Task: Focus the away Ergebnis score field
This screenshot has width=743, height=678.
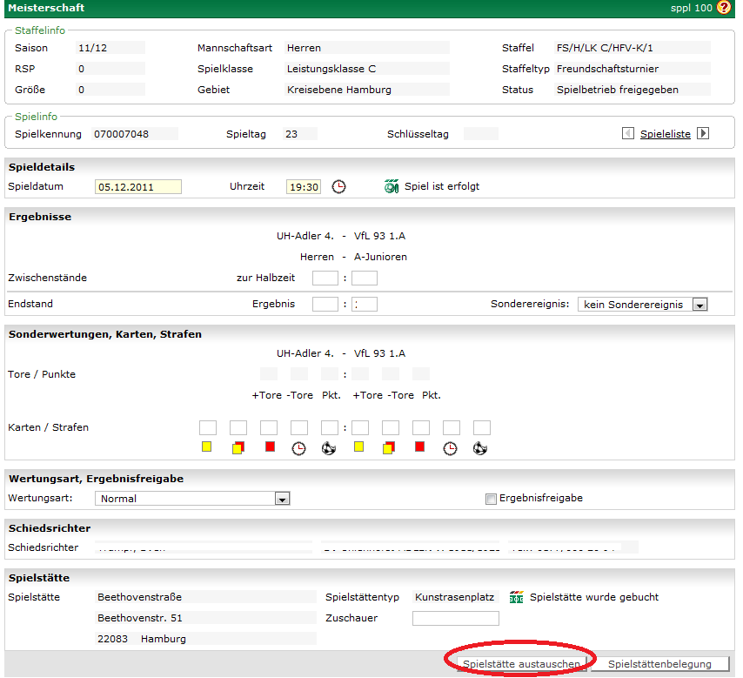Action: point(365,304)
